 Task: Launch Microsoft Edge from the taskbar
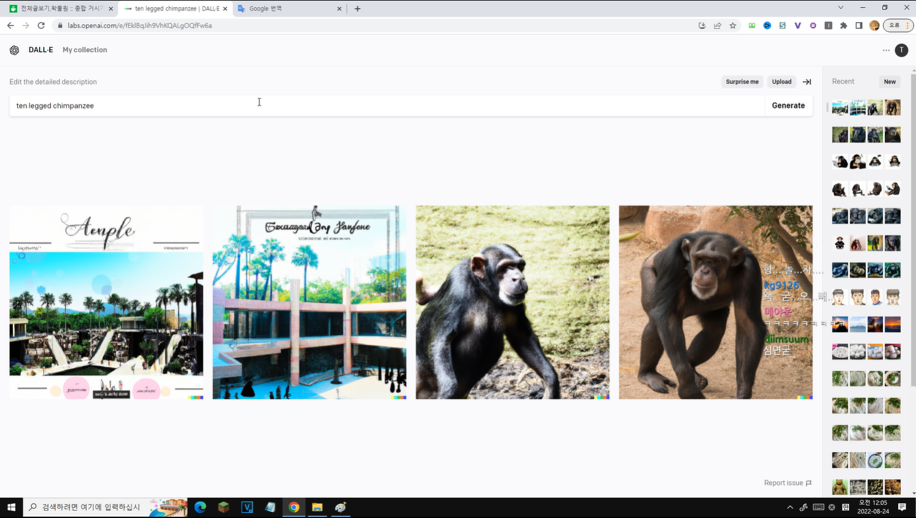click(x=200, y=507)
